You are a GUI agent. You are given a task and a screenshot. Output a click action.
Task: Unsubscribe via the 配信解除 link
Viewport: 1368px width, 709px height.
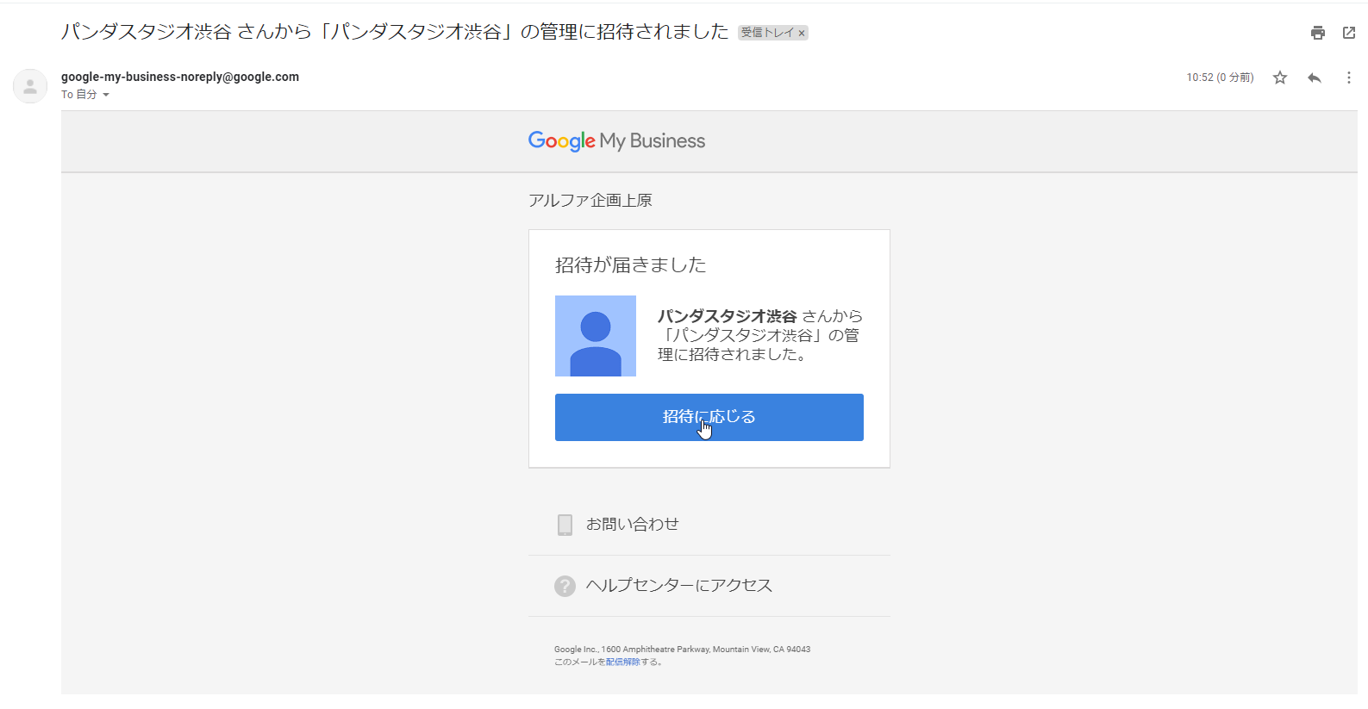click(x=623, y=662)
